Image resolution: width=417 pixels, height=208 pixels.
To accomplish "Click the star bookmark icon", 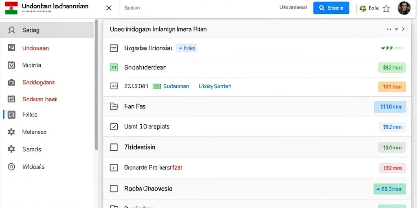I will [x=386, y=9].
